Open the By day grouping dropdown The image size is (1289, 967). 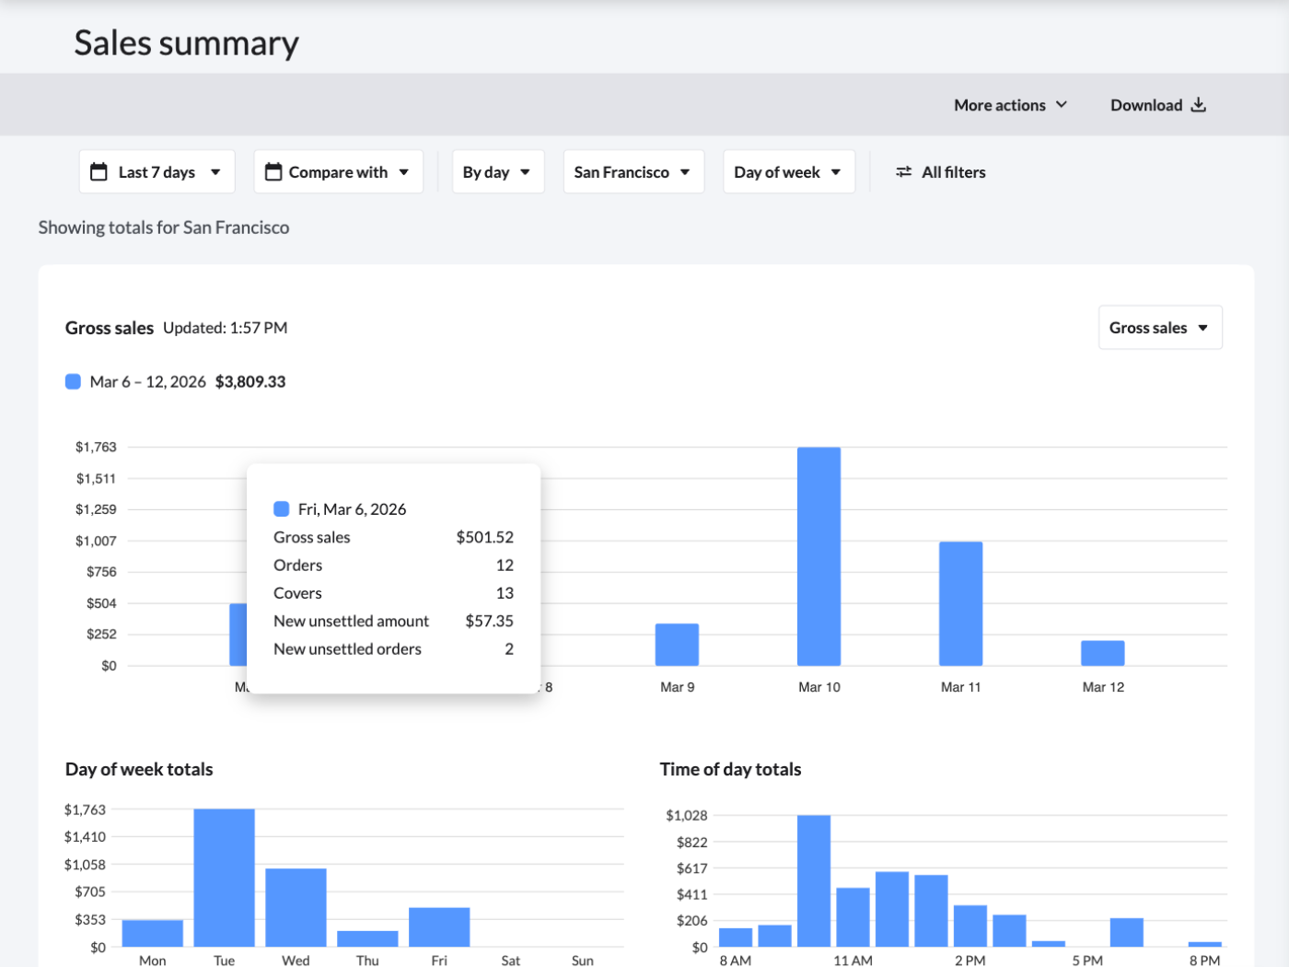(497, 172)
